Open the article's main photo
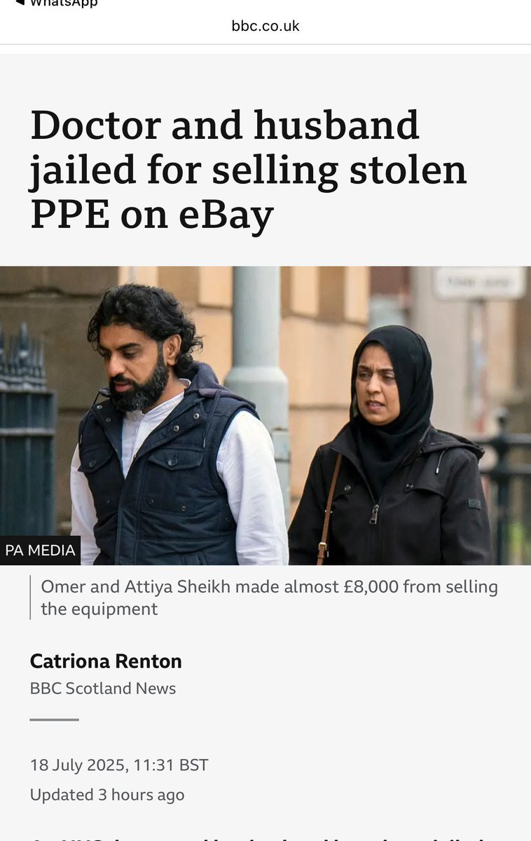531x841 pixels. 265,416
